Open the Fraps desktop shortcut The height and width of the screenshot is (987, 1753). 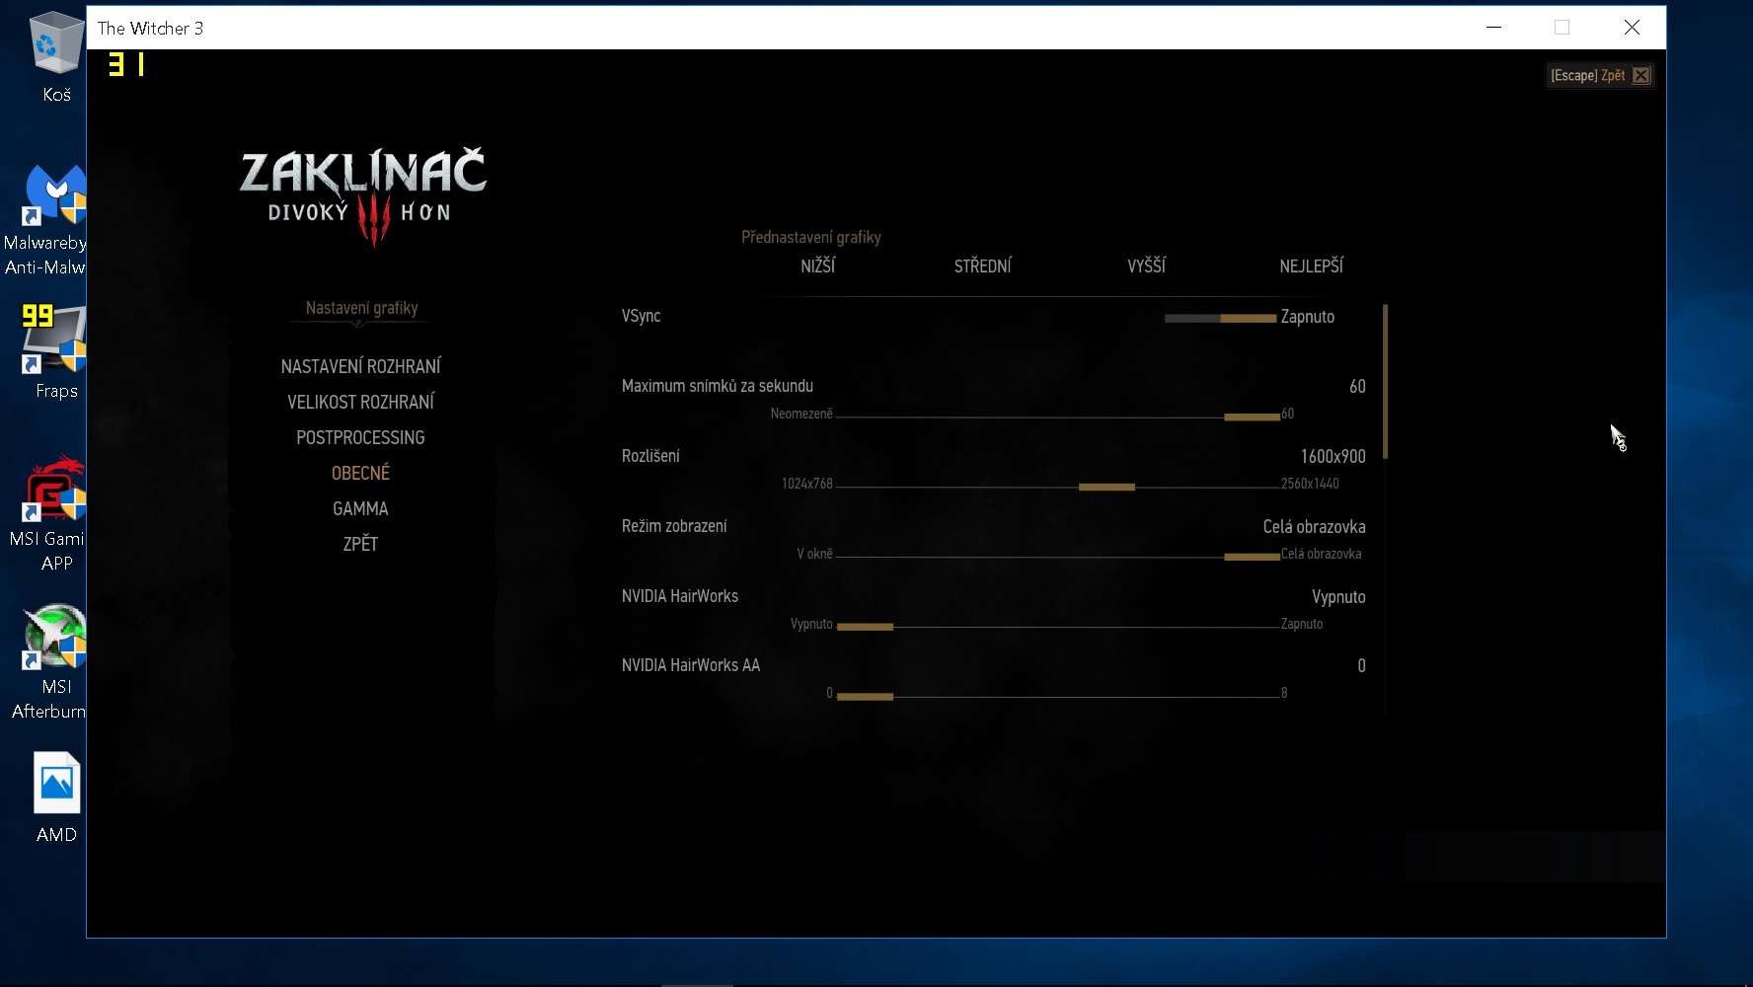[x=55, y=352]
